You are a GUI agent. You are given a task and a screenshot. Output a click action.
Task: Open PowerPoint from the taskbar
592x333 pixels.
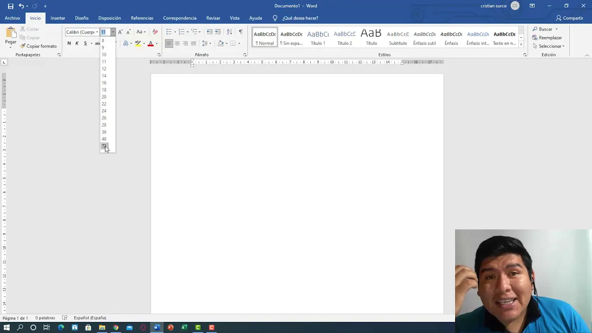pyautogui.click(x=170, y=327)
